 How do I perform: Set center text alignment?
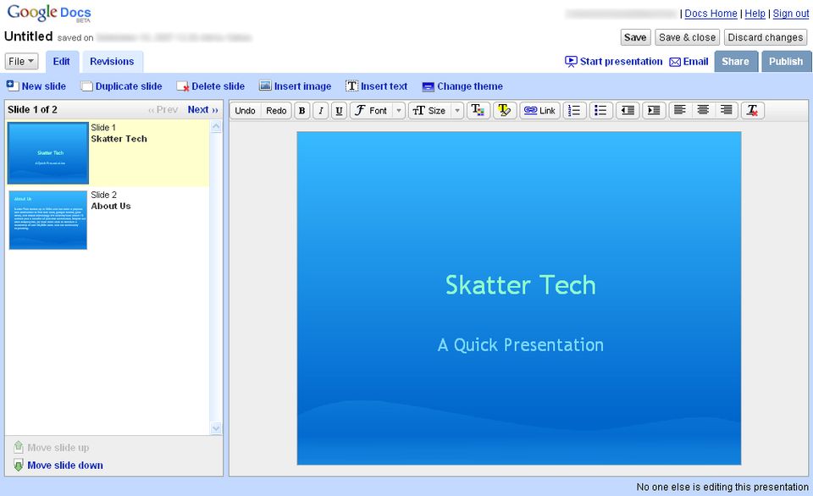[704, 110]
